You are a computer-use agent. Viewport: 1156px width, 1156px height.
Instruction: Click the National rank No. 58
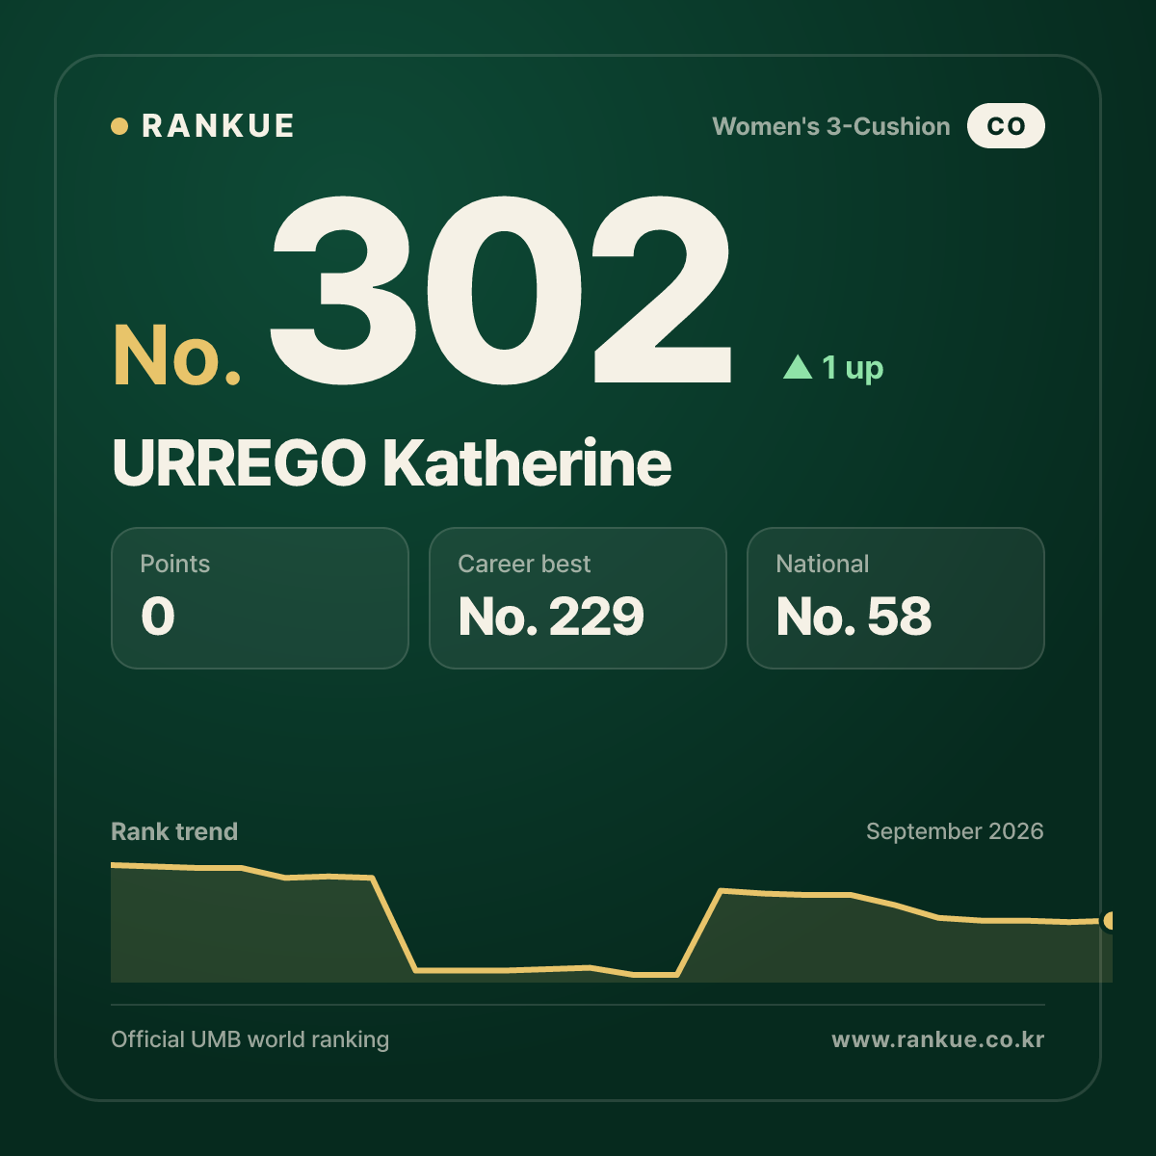pos(854,617)
